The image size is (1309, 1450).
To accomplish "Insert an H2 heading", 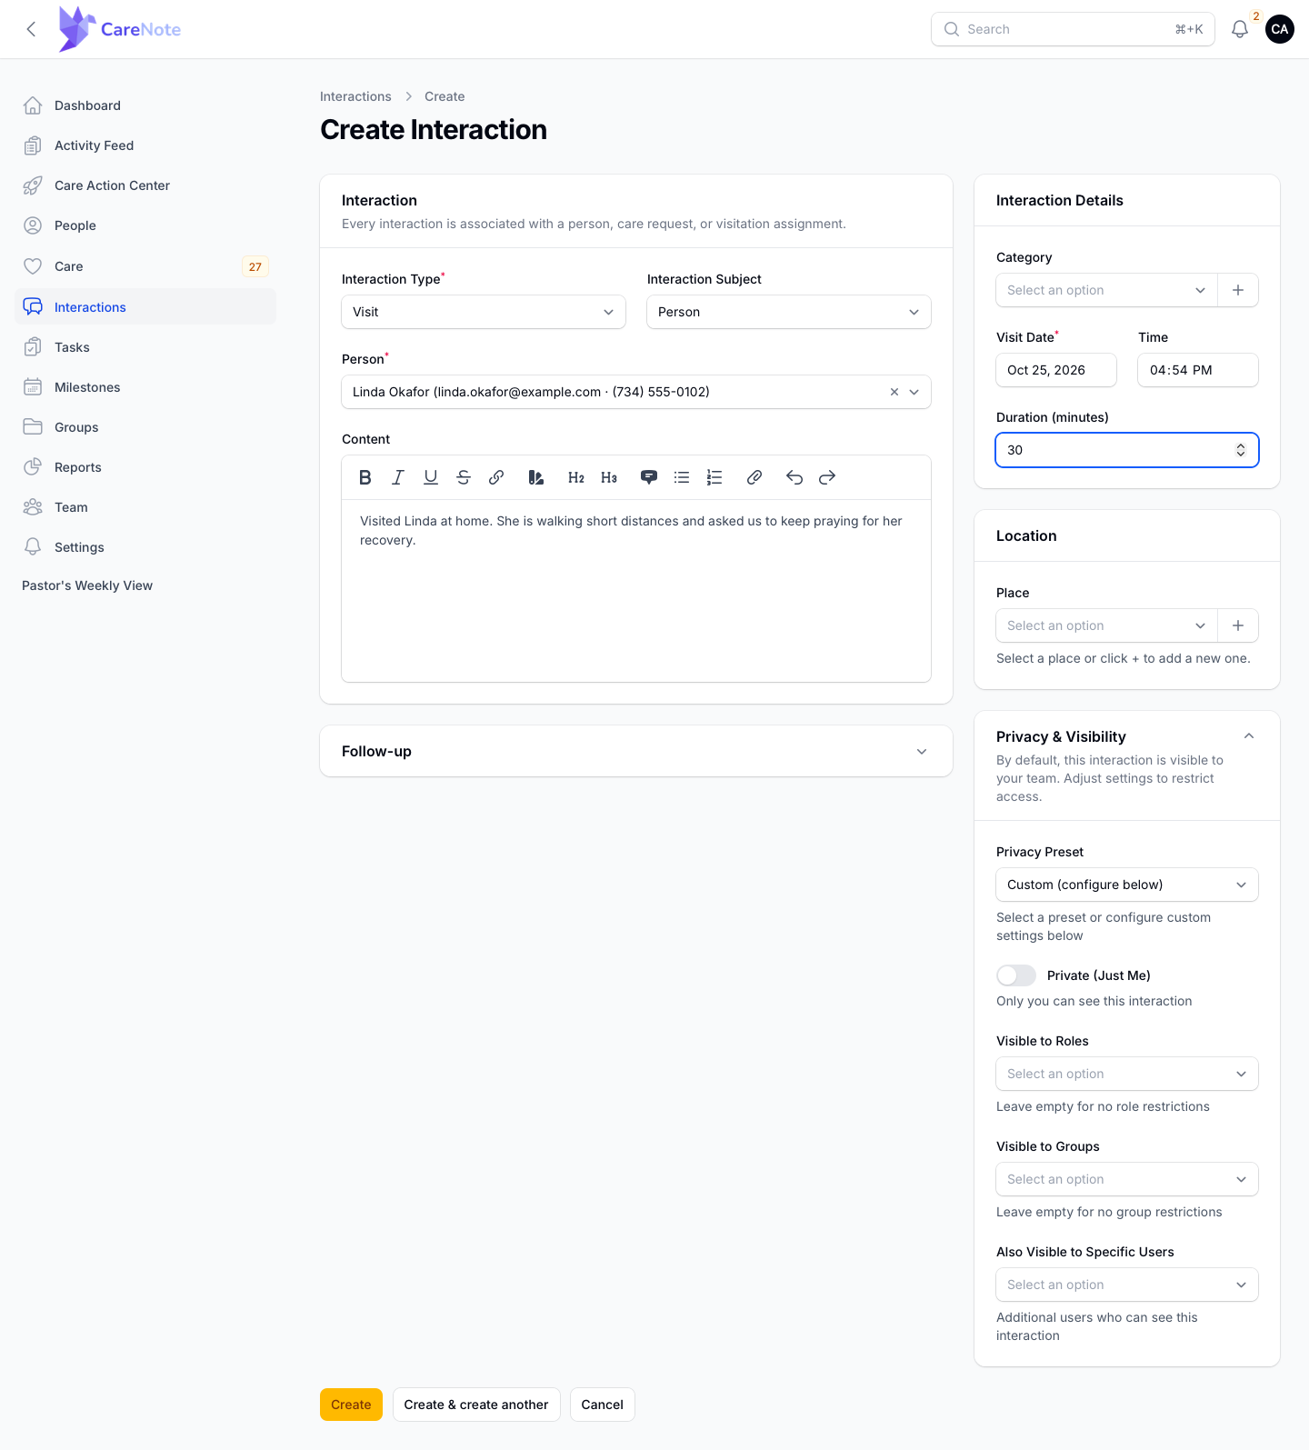I will [x=576, y=477].
